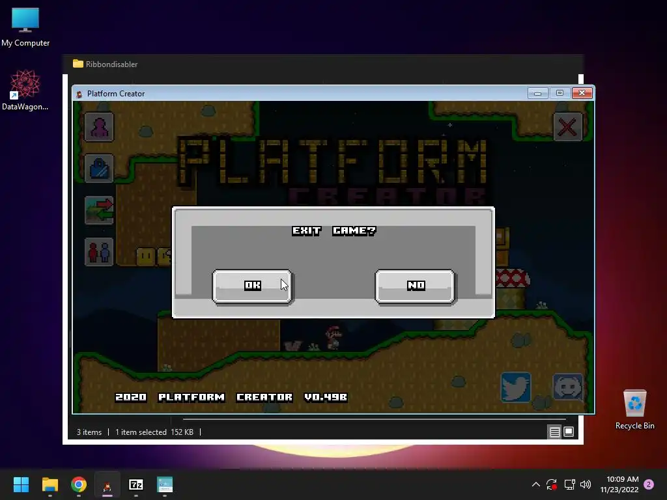Screen dimensions: 667x500
Task: Open the teal window taskbar app
Action: [165, 484]
